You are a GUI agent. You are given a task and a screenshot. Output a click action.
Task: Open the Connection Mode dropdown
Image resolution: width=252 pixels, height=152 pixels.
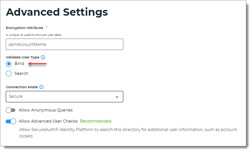(65, 97)
